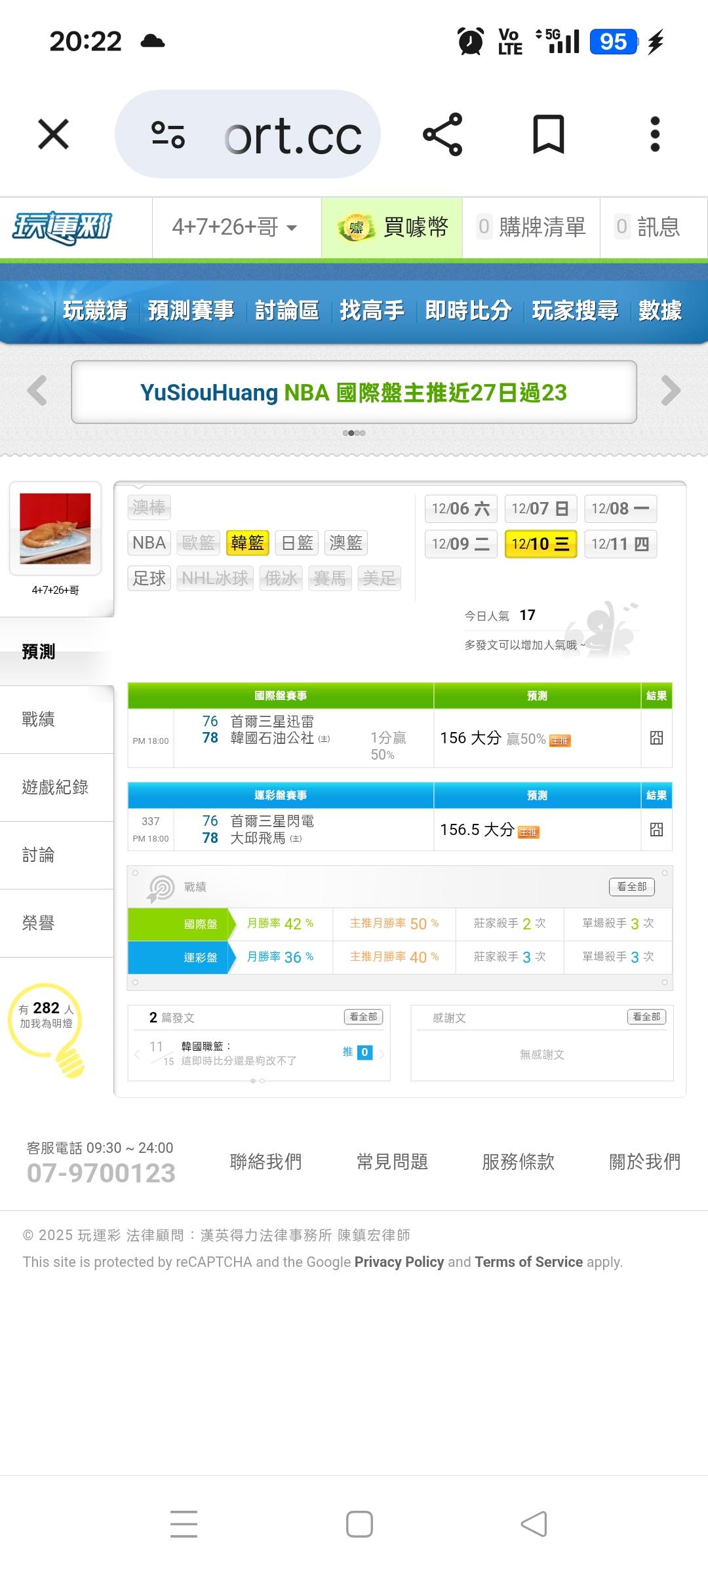Open 即時比分 in navigation menu
This screenshot has width=708, height=1573.
tap(468, 310)
